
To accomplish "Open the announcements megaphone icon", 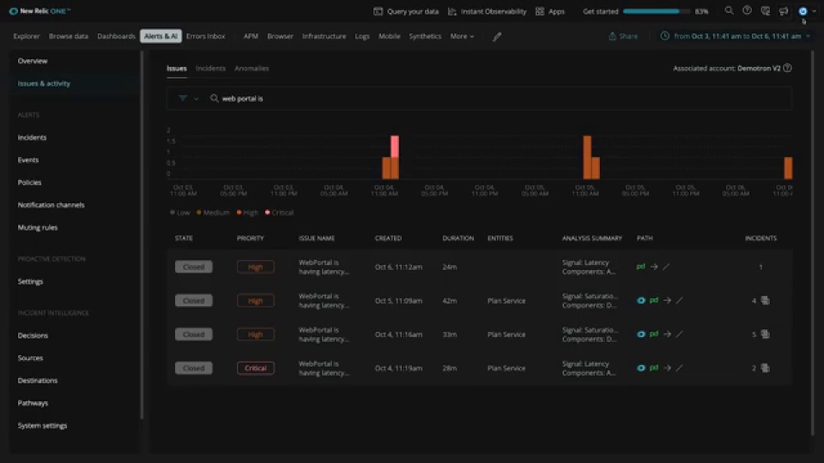I will (784, 10).
